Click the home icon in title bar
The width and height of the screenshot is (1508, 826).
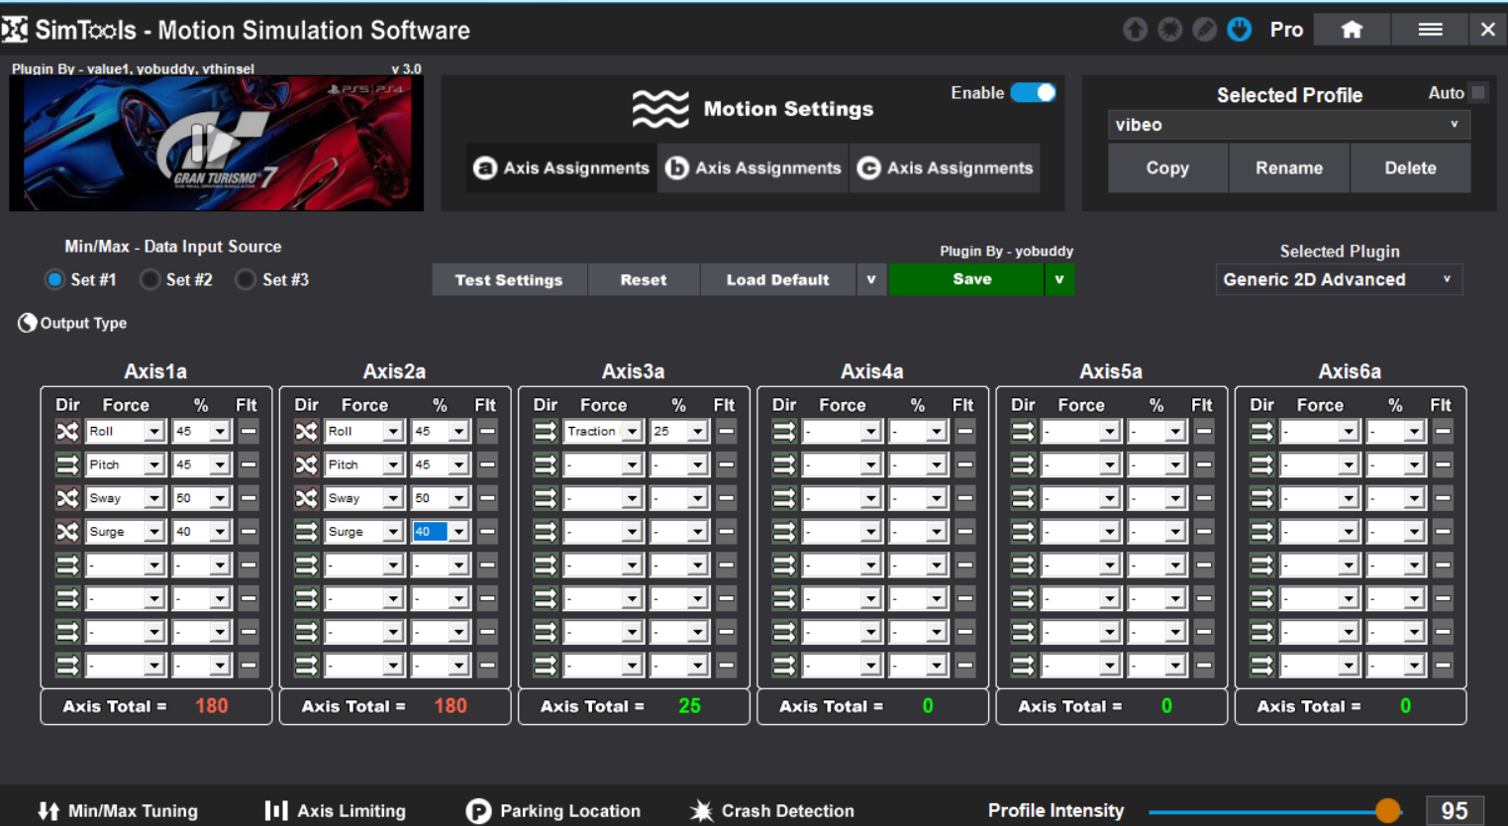(x=1352, y=30)
